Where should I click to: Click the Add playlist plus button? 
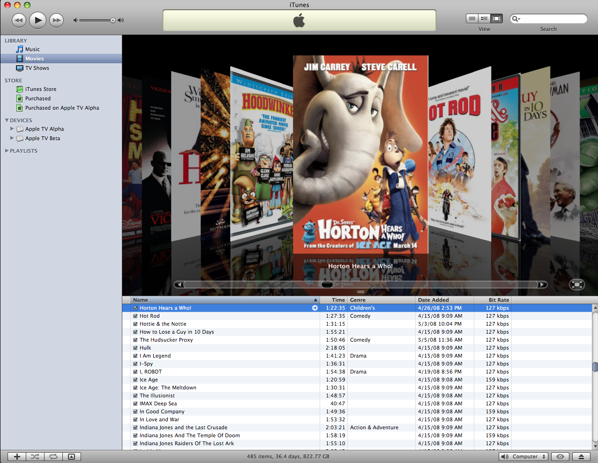pos(17,456)
